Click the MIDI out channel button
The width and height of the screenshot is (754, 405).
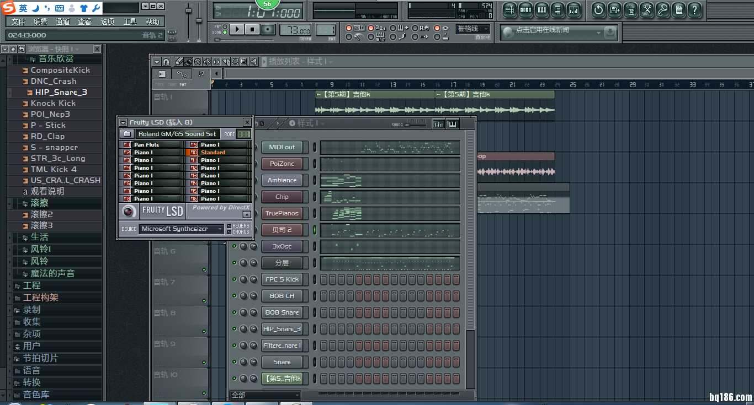tap(282, 147)
